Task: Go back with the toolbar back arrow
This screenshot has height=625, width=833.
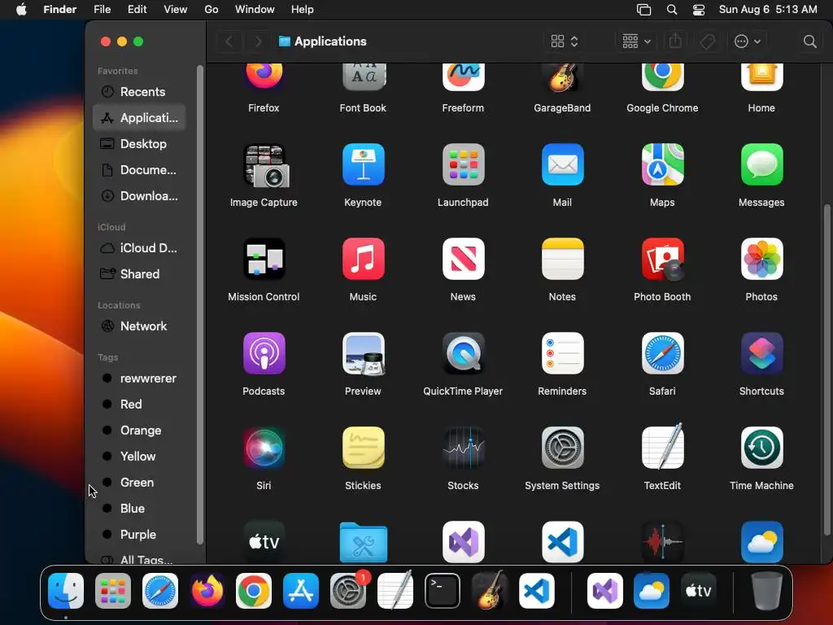Action: tap(229, 42)
